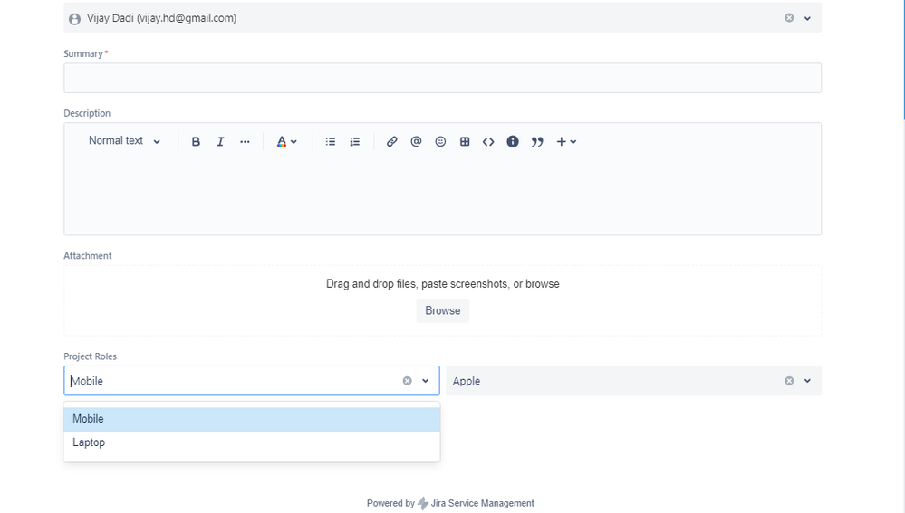Click the user avatar icon beside Vijay Dadi
The height and width of the screenshot is (513, 905).
point(74,19)
